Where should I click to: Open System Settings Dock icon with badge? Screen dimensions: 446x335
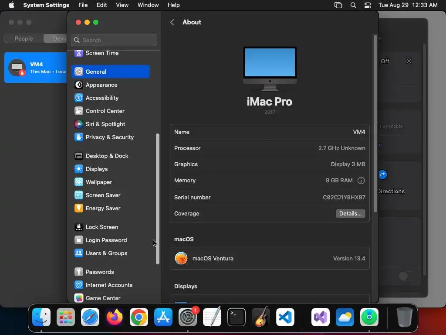pos(188,317)
